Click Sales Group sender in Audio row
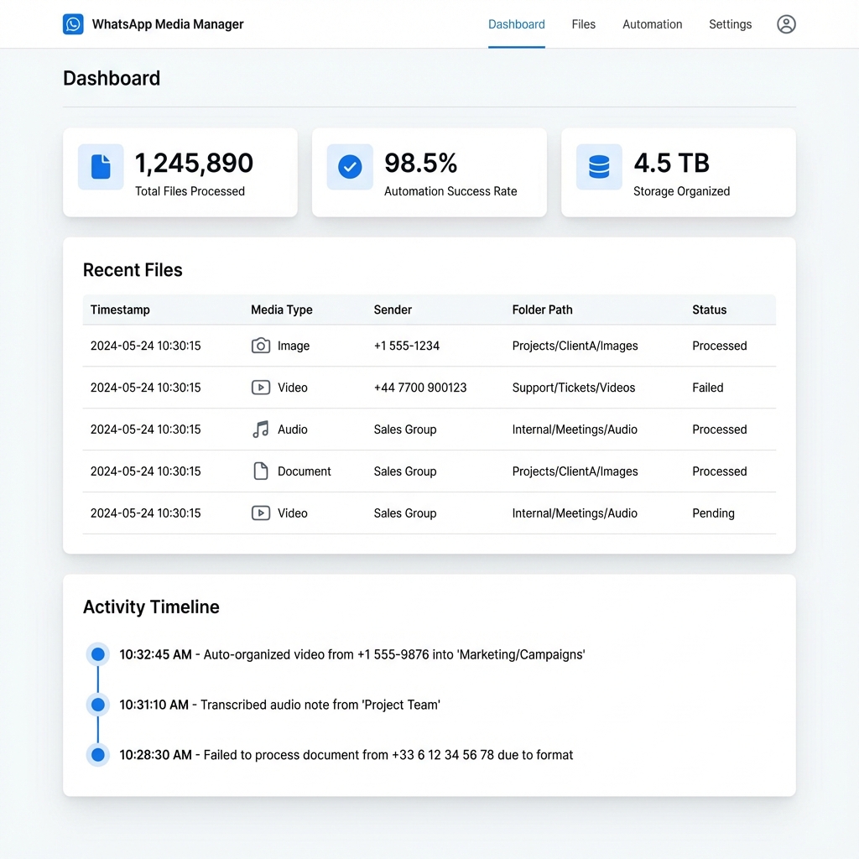The width and height of the screenshot is (859, 859). (x=405, y=429)
